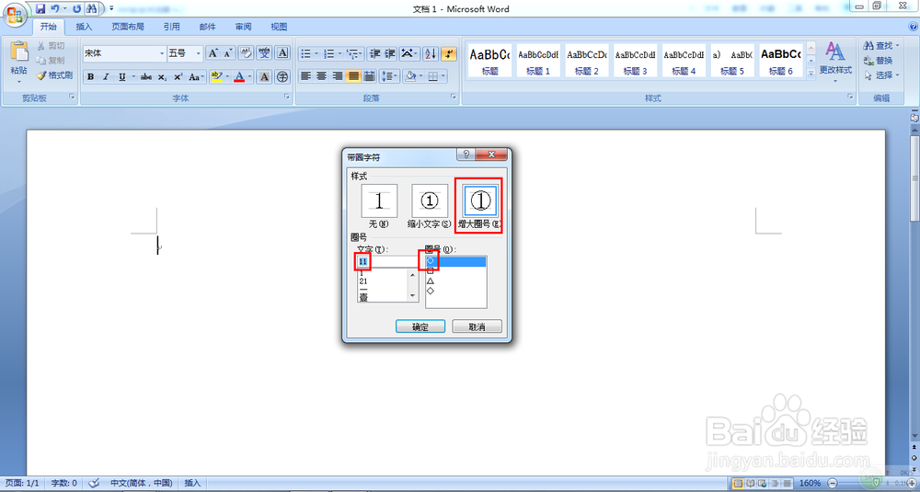
Task: Click the Shrink Font button
Action: tap(227, 53)
